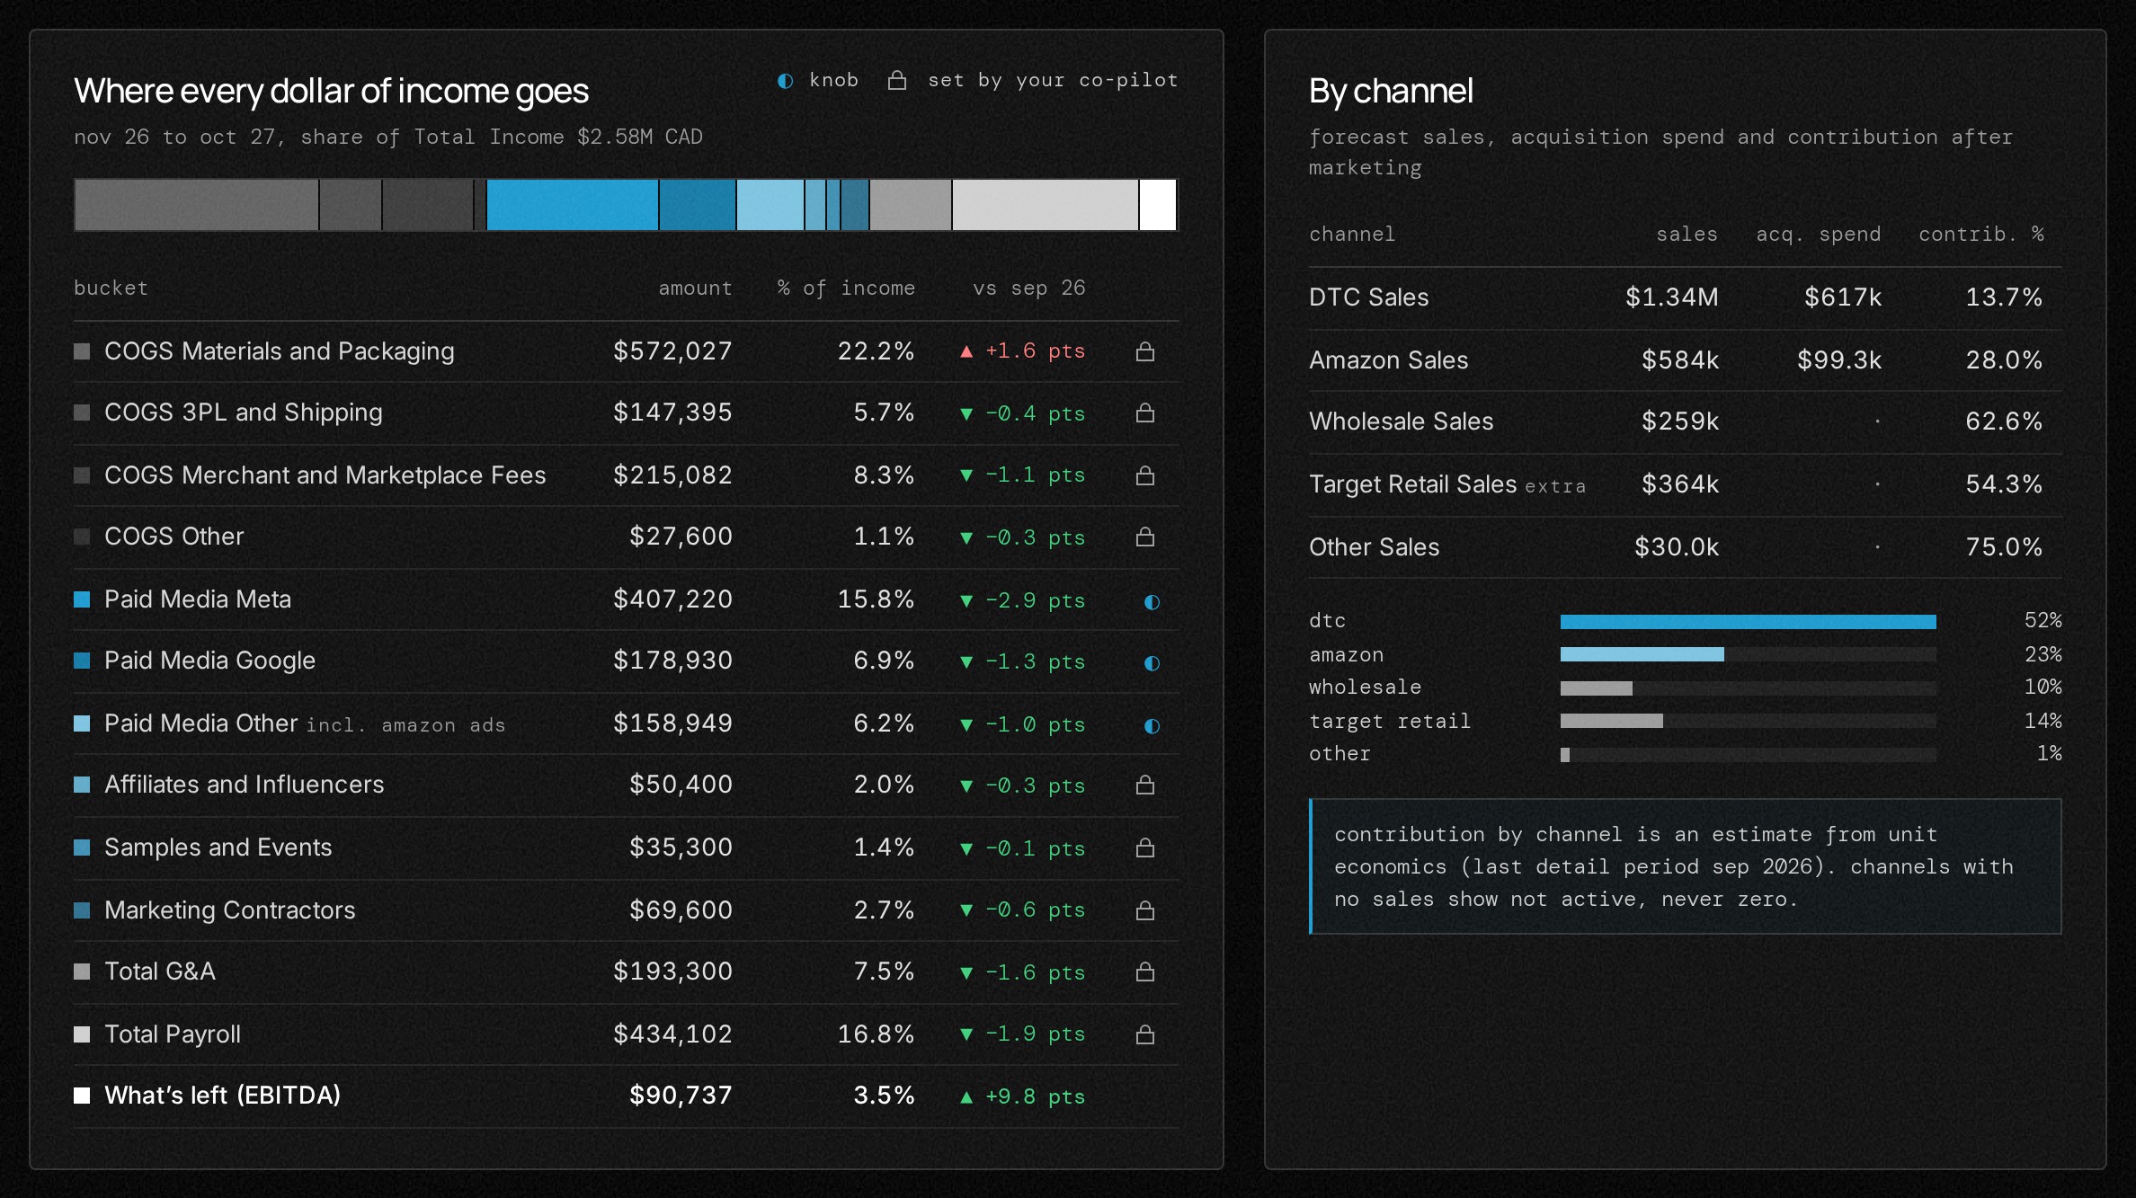
Task: Click lock icon on Samples and Events row
Action: pos(1144,847)
